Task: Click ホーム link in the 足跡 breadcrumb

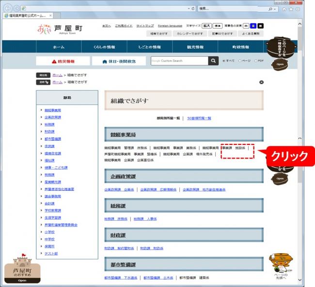Action: pos(58,82)
